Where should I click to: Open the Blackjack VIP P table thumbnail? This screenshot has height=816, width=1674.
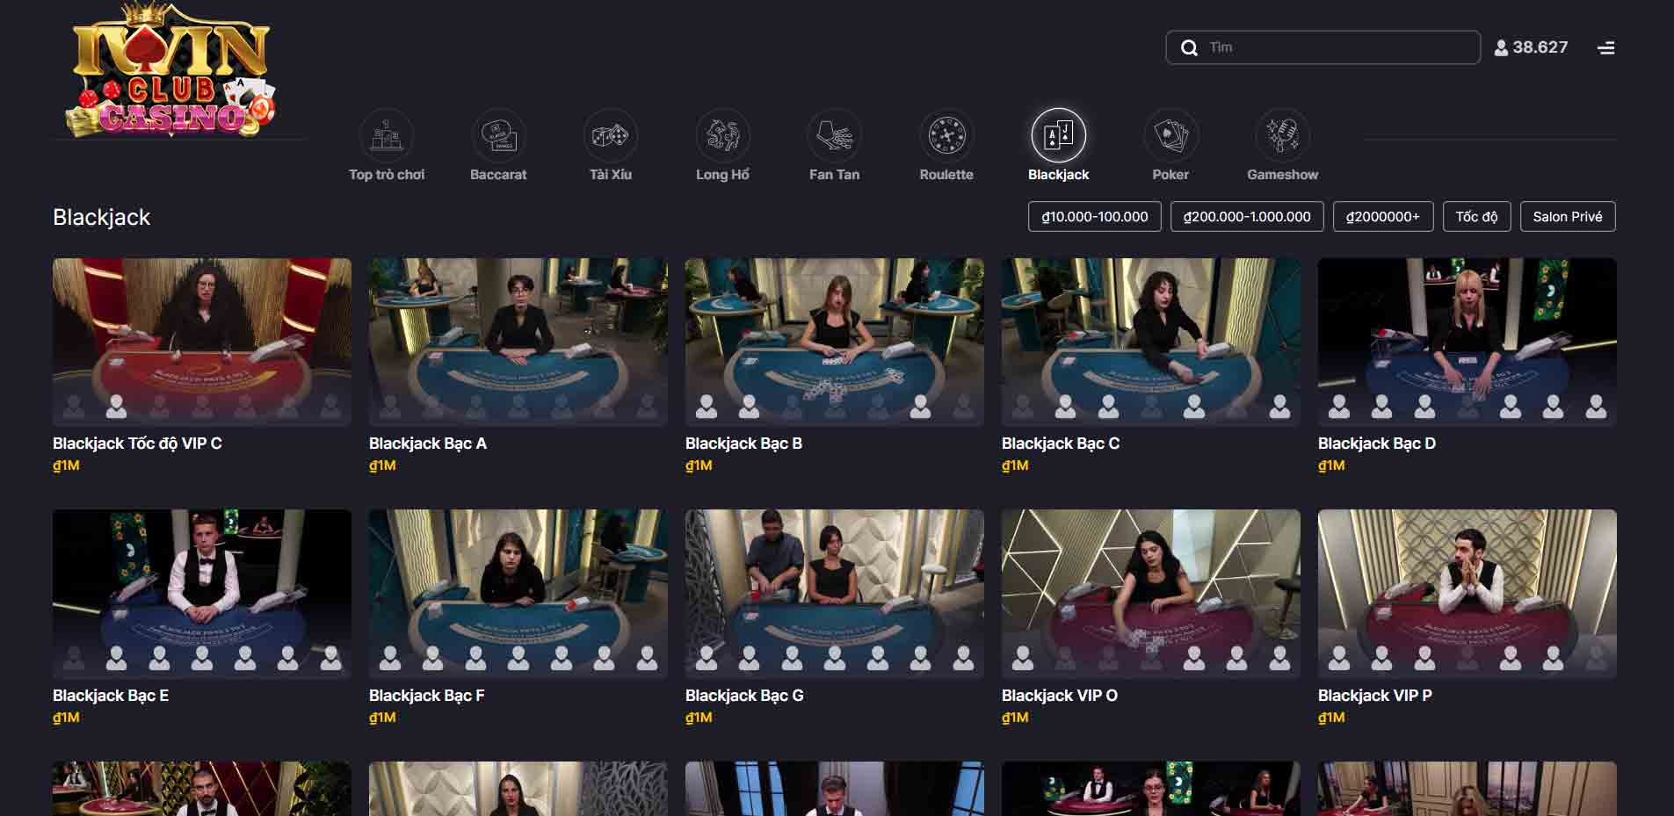tap(1467, 593)
